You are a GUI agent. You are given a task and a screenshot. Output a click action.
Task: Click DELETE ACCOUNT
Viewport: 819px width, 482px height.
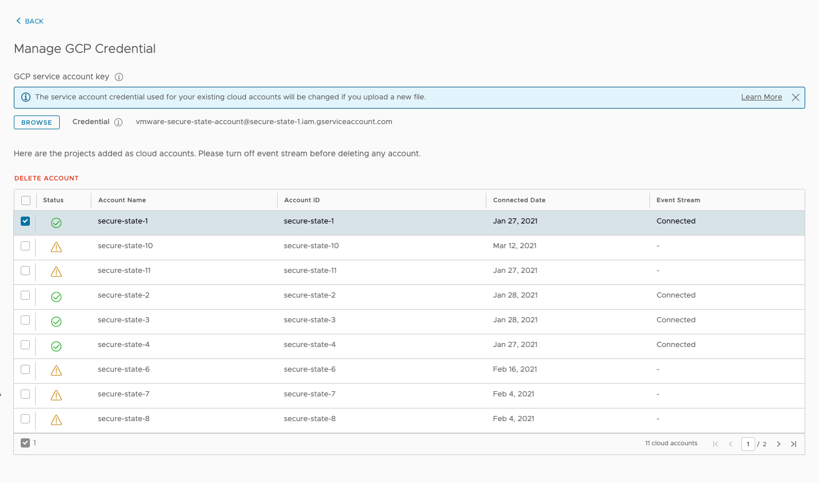click(45, 178)
